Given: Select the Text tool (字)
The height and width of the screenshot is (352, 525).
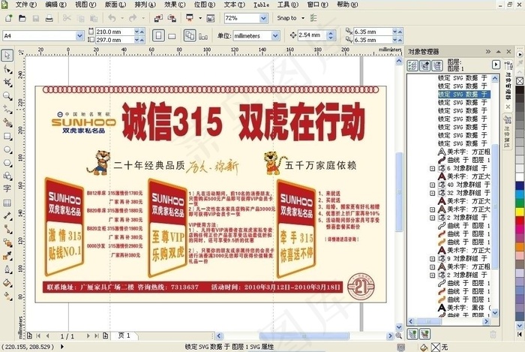Looking at the screenshot, I should pyautogui.click(x=7, y=189).
